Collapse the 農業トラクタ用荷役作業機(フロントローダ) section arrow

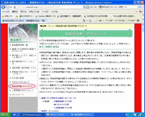(40, 98)
